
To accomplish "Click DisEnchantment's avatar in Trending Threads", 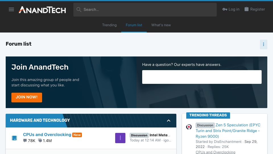I will click(x=189, y=127).
